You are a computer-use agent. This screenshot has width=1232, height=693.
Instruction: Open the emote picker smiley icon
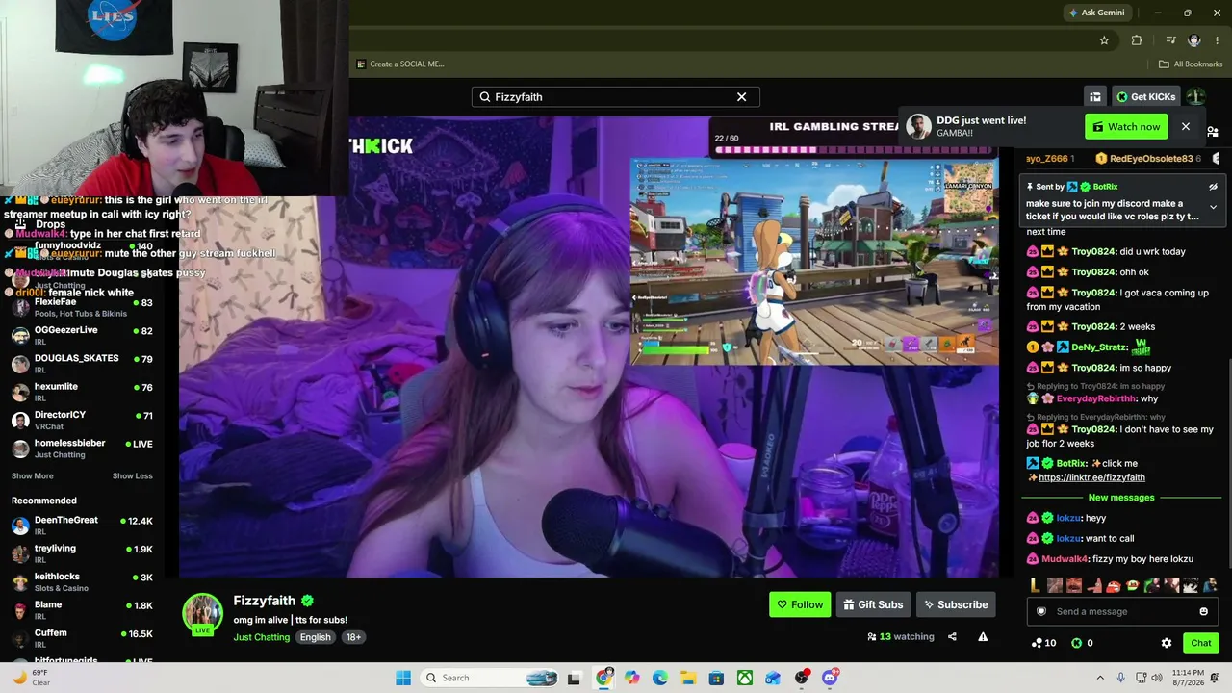pos(1203,611)
